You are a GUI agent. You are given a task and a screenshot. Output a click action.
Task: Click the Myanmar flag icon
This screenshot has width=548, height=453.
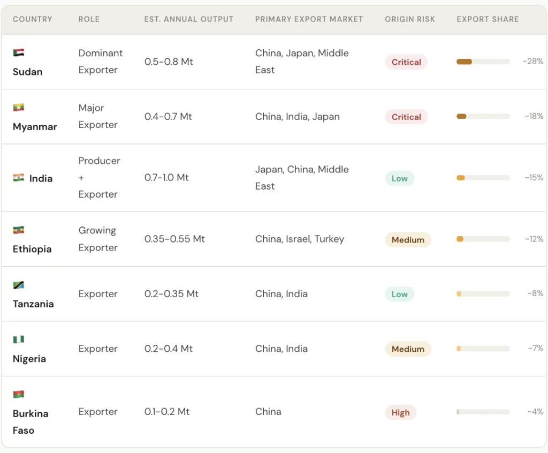tap(19, 108)
